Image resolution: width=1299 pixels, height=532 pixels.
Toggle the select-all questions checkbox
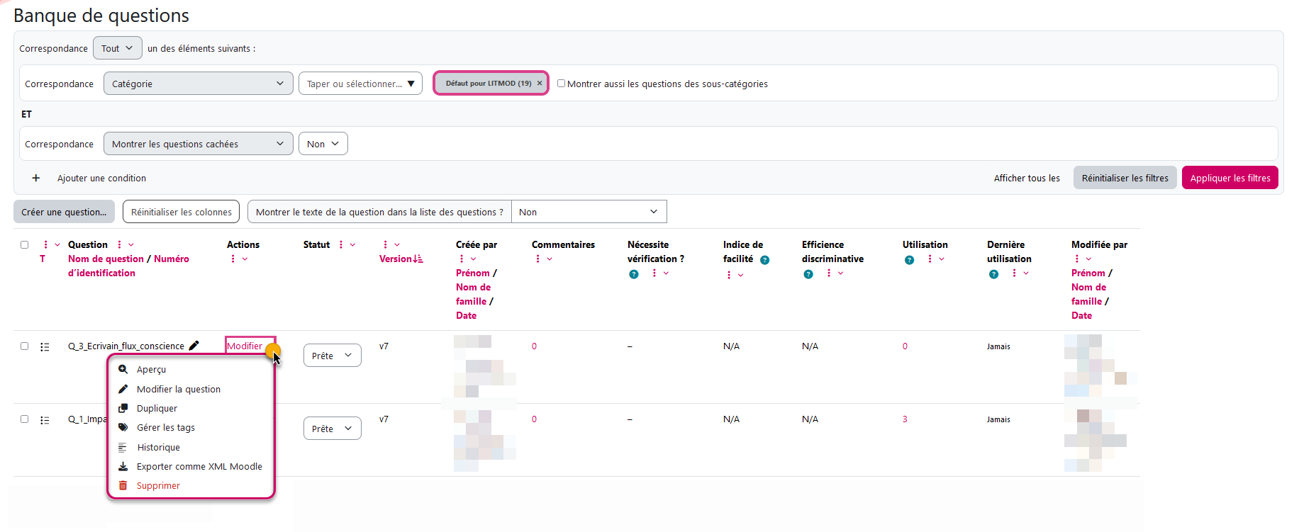(24, 244)
